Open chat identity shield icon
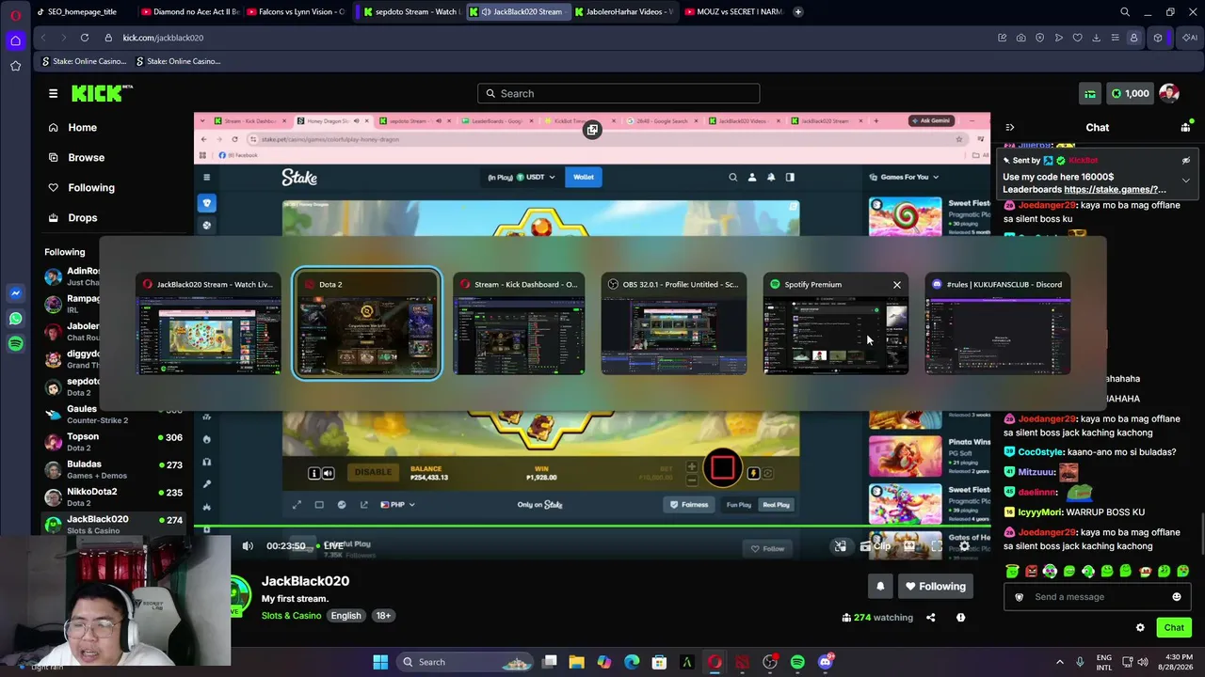The width and height of the screenshot is (1205, 677). pos(1019,597)
